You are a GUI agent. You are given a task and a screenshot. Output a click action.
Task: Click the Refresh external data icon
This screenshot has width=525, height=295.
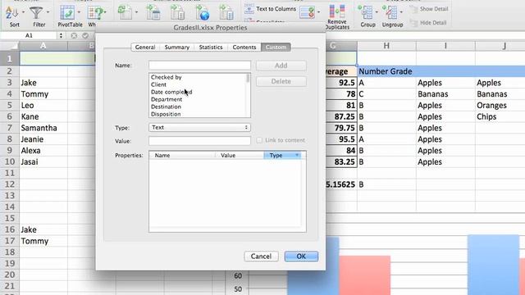(x=125, y=12)
